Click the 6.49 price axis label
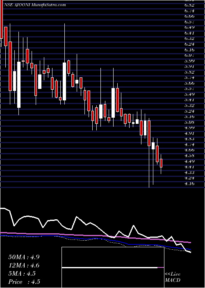205x288 pixels. 189,28
